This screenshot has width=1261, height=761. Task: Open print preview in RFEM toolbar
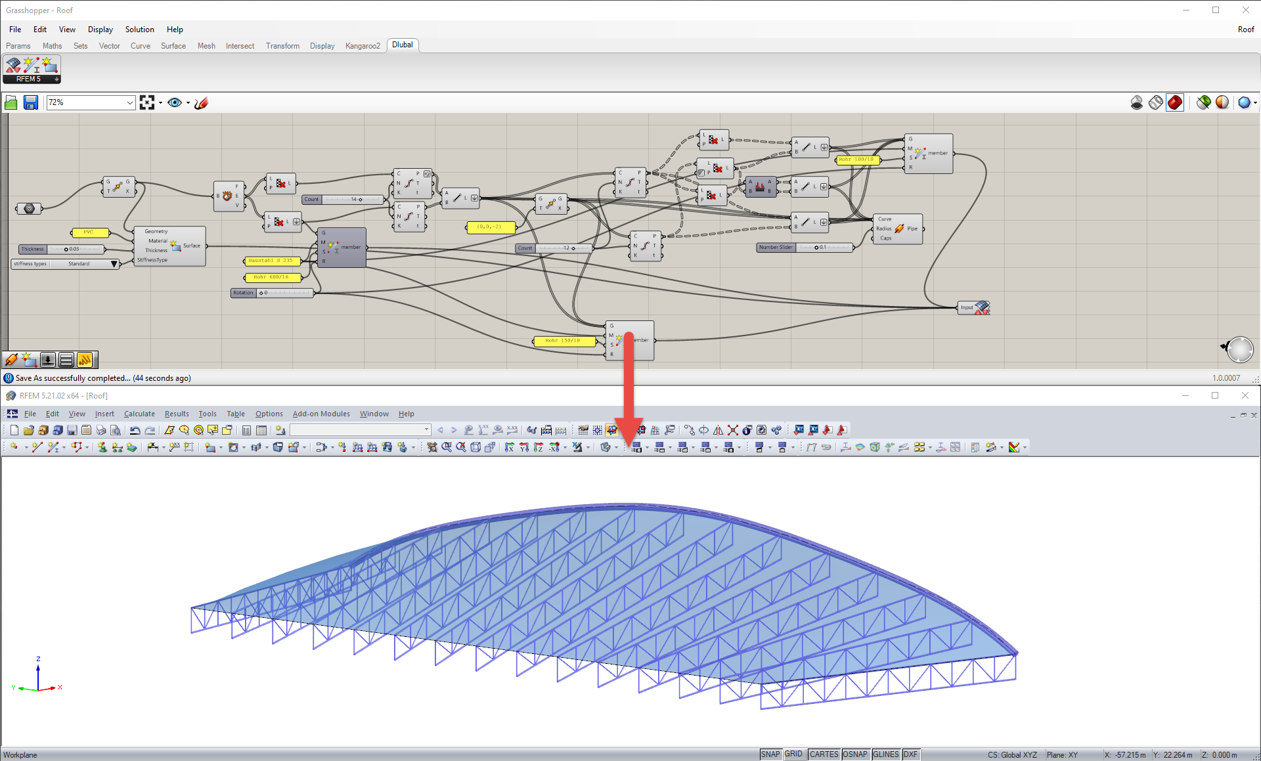tap(116, 430)
